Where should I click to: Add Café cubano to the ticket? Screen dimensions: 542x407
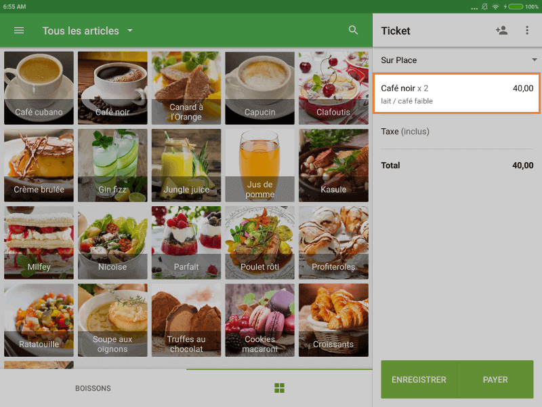click(39, 88)
